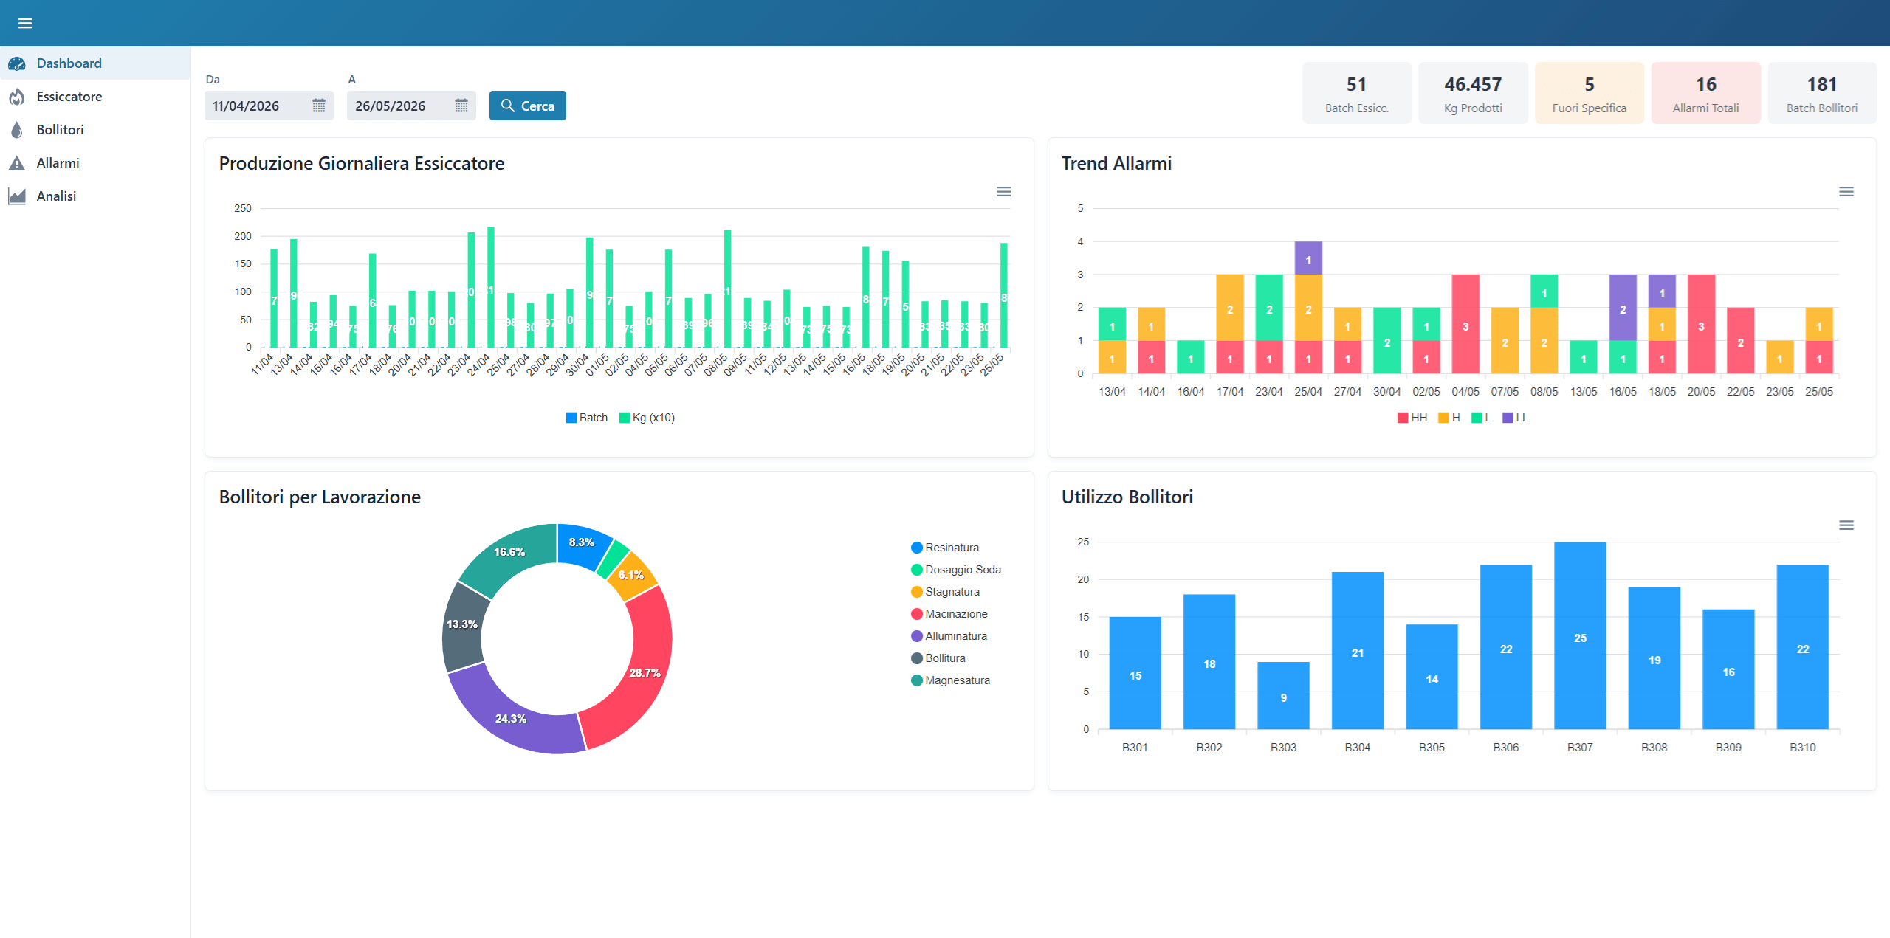Toggle H series in alarm legend
1890x938 pixels.
1449,418
